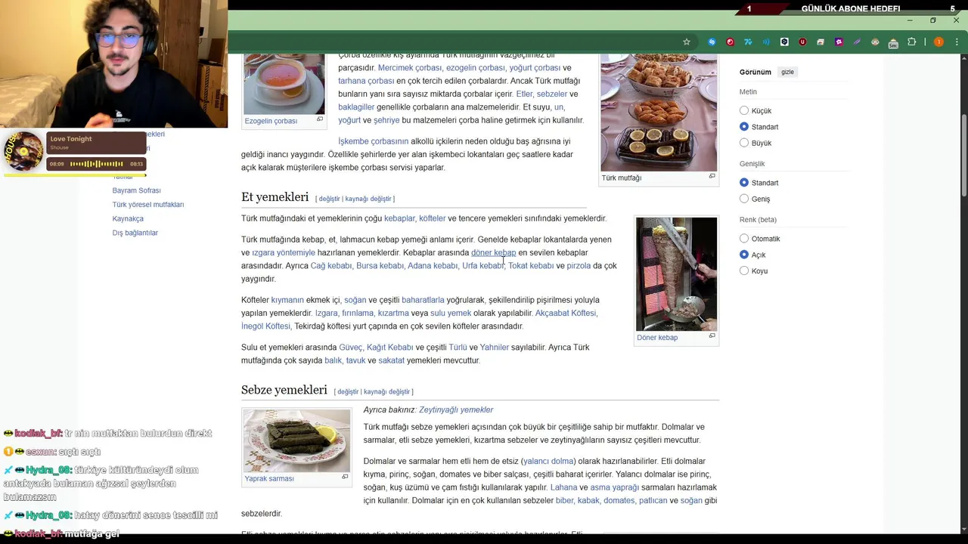Open the Zeytinyağlı yemekler link
This screenshot has height=544, width=968.
coord(456,410)
